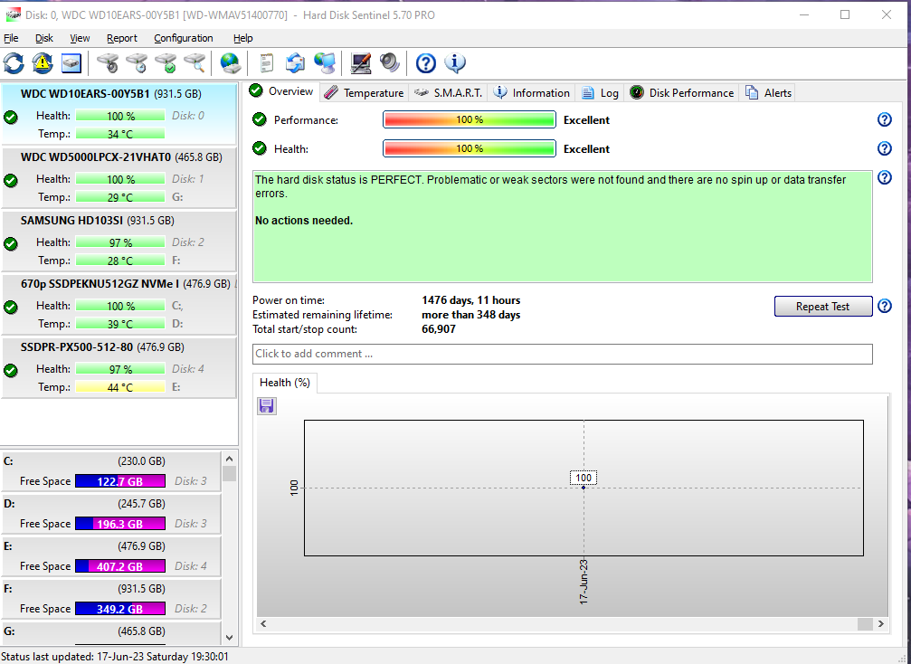Screen dimensions: 911x664
Task: Select disk SSDPR-PX500-512-80
Action: coord(119,367)
